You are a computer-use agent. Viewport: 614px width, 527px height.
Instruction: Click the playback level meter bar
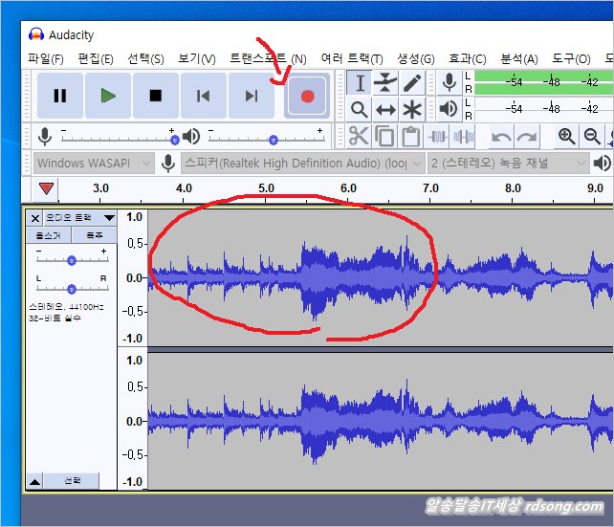pos(544,109)
